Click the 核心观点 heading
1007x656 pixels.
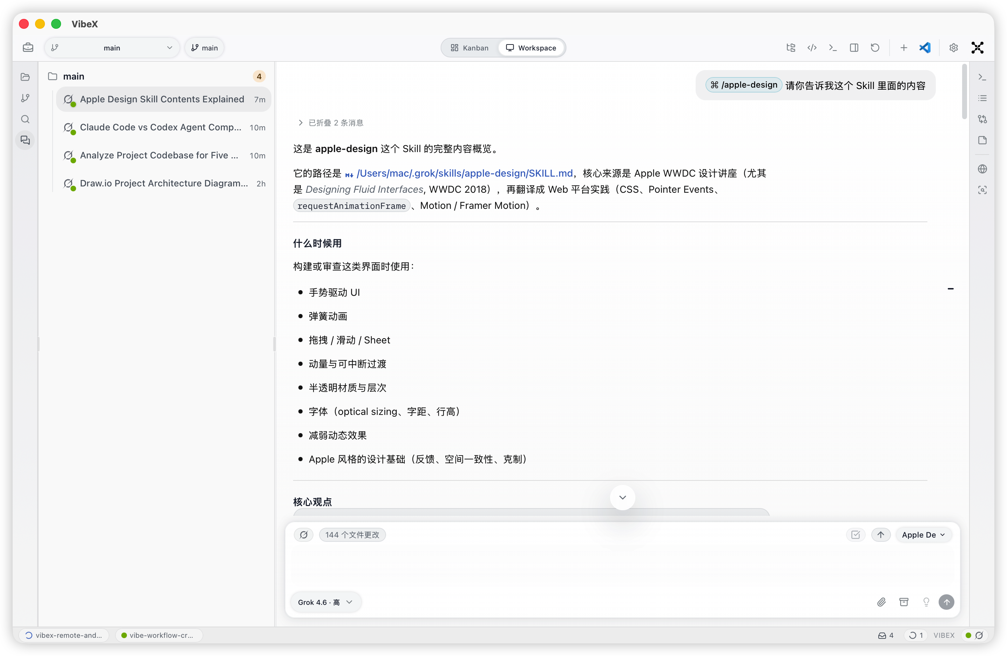[312, 501]
